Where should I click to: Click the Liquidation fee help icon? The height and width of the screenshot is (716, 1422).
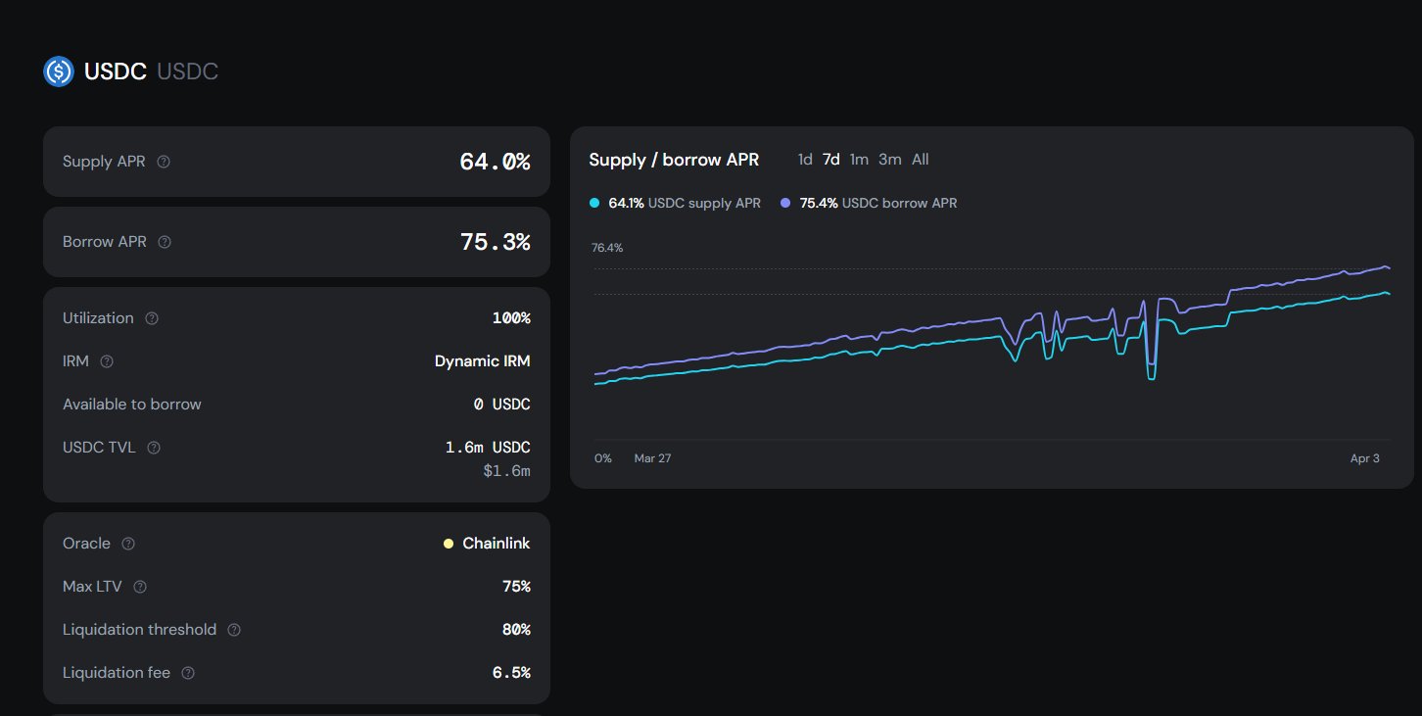click(x=188, y=673)
